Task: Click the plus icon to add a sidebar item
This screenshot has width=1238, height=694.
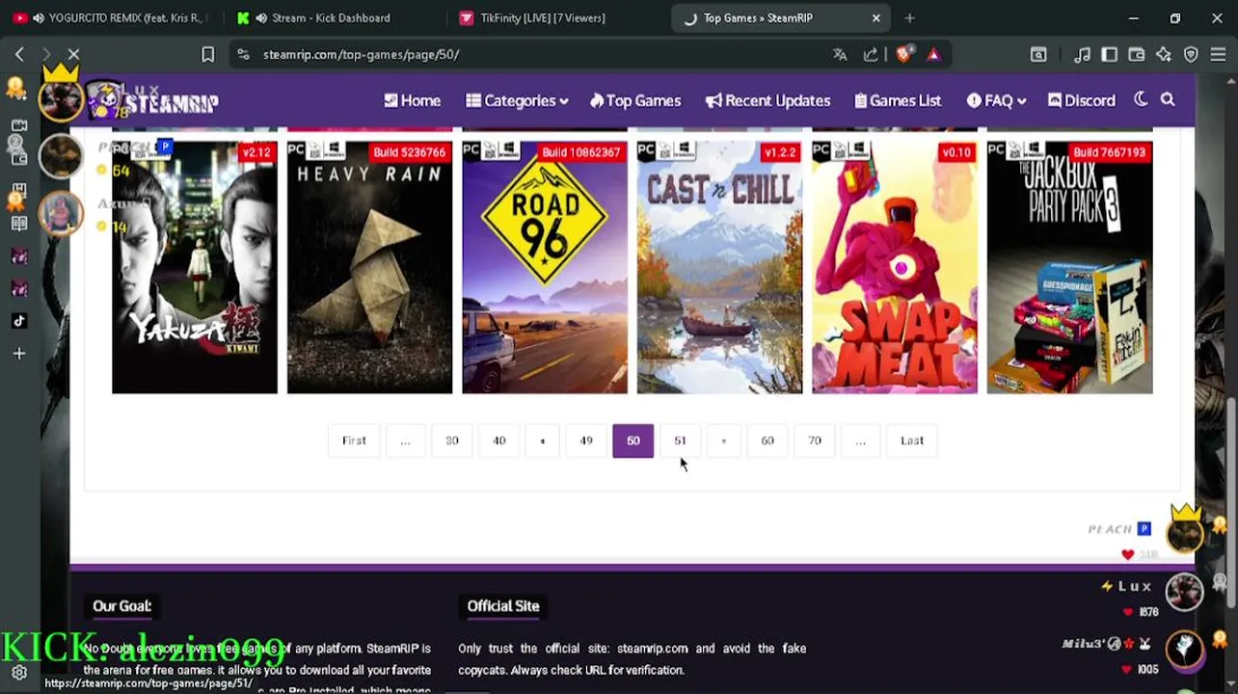Action: [19, 354]
